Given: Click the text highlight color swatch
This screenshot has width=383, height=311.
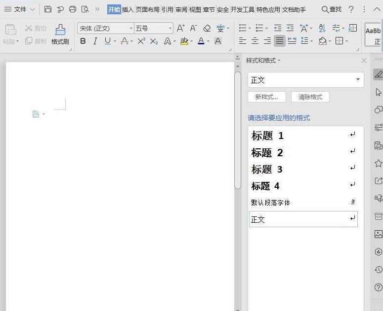Looking at the screenshot, I should pos(184,41).
